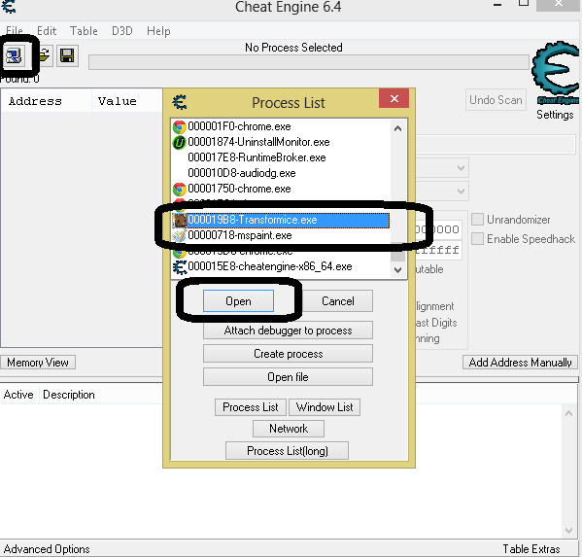This screenshot has height=557, width=582.
Task: Expand the lower value type dropdown
Action: pyautogui.click(x=461, y=191)
